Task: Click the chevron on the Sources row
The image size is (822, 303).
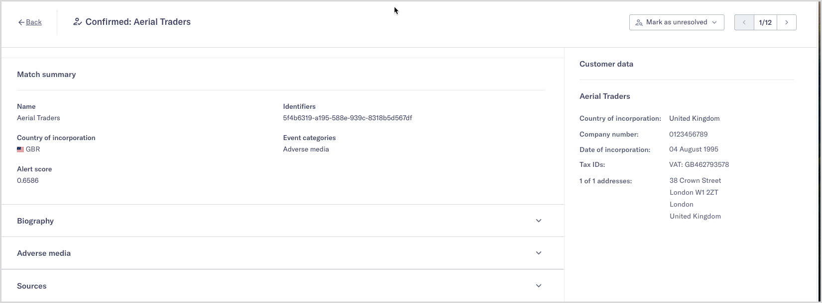Action: (x=538, y=286)
